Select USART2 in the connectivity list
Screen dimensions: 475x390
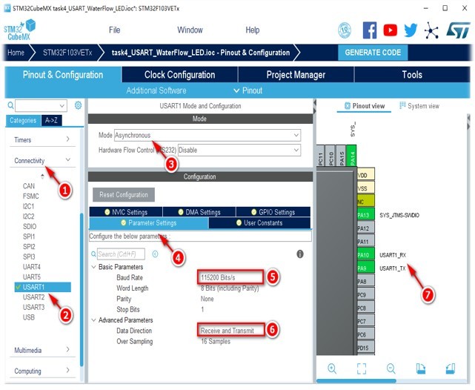coord(33,297)
